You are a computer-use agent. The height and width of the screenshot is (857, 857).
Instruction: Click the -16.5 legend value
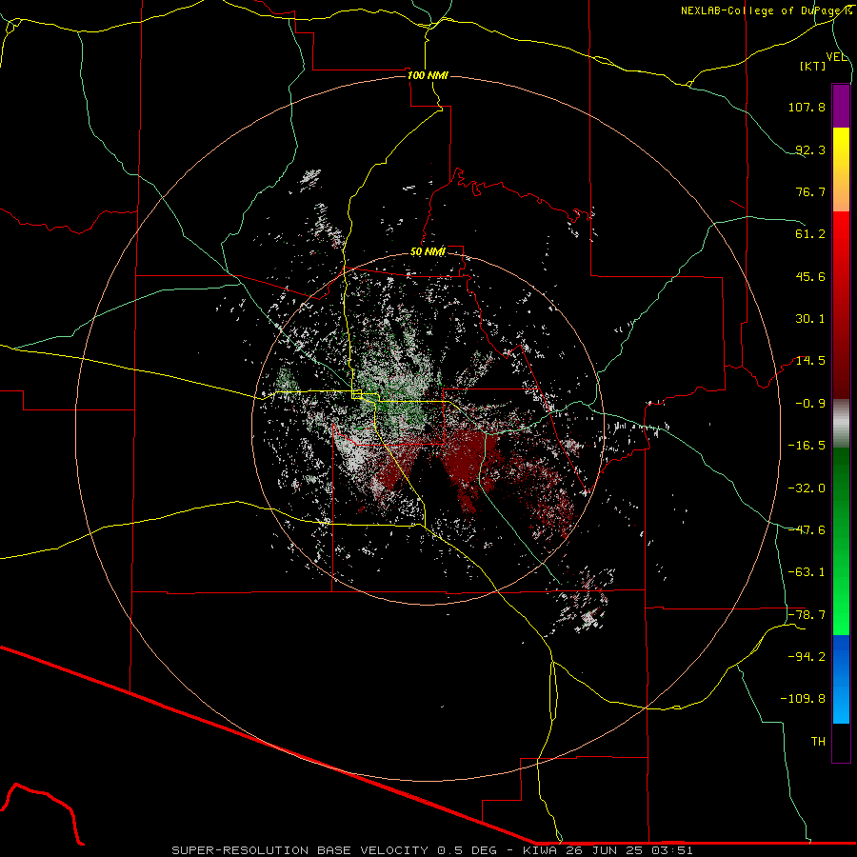click(x=807, y=446)
